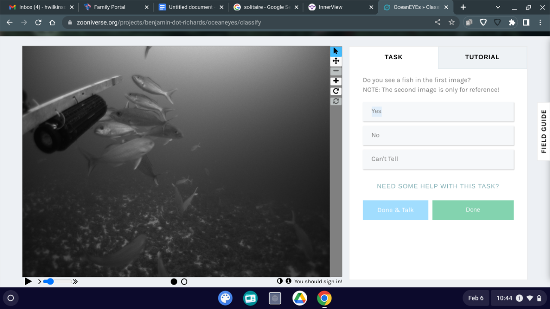Show the first image using filled dot
This screenshot has height=309, width=550.
point(174,282)
